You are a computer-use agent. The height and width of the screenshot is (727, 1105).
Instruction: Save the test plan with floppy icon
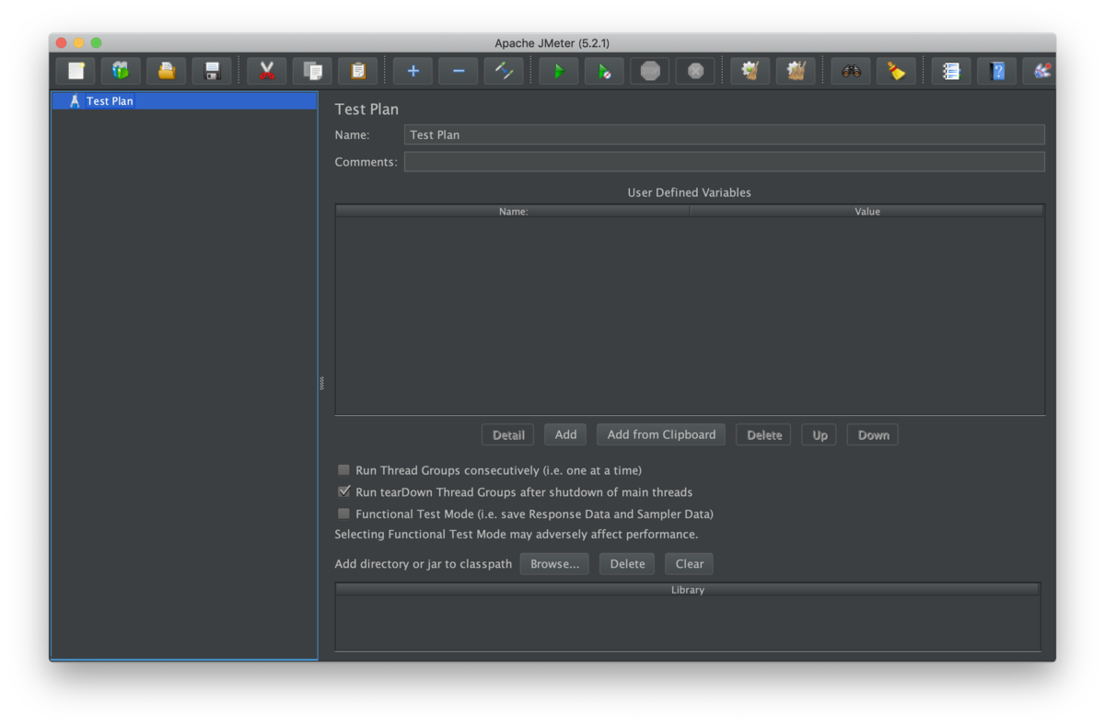(x=212, y=71)
